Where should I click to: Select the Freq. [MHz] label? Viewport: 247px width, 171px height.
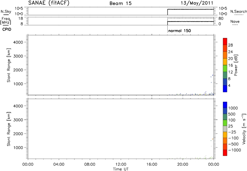click(x=6, y=21)
